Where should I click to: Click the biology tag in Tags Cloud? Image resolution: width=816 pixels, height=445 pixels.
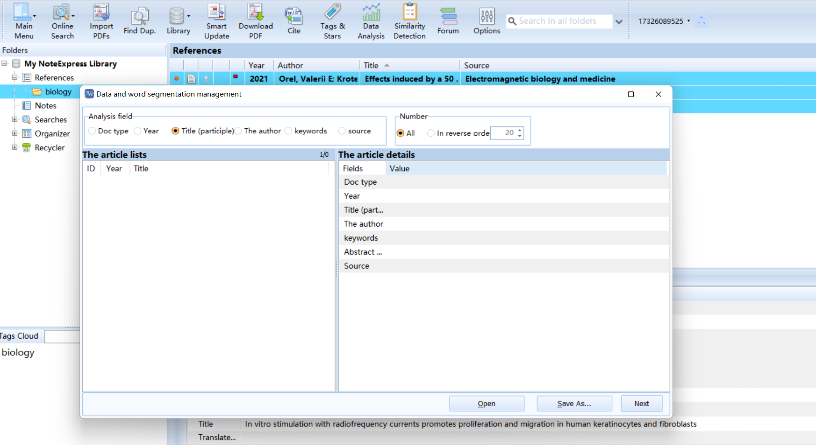pos(18,353)
